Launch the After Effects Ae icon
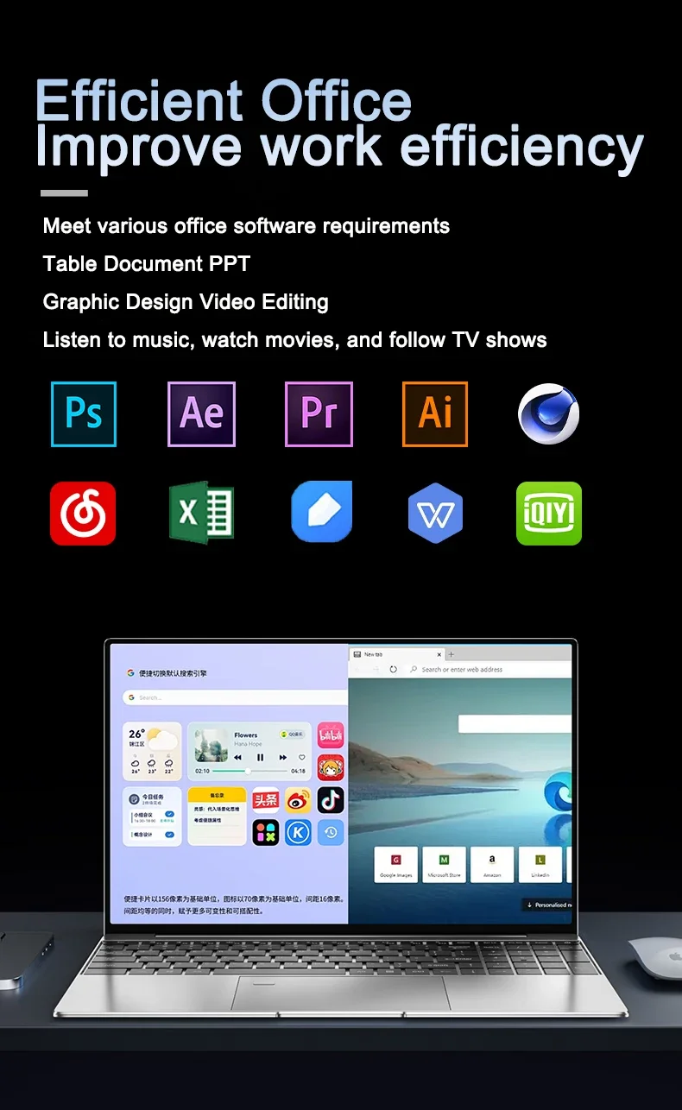Image resolution: width=682 pixels, height=1110 pixels. (x=201, y=414)
